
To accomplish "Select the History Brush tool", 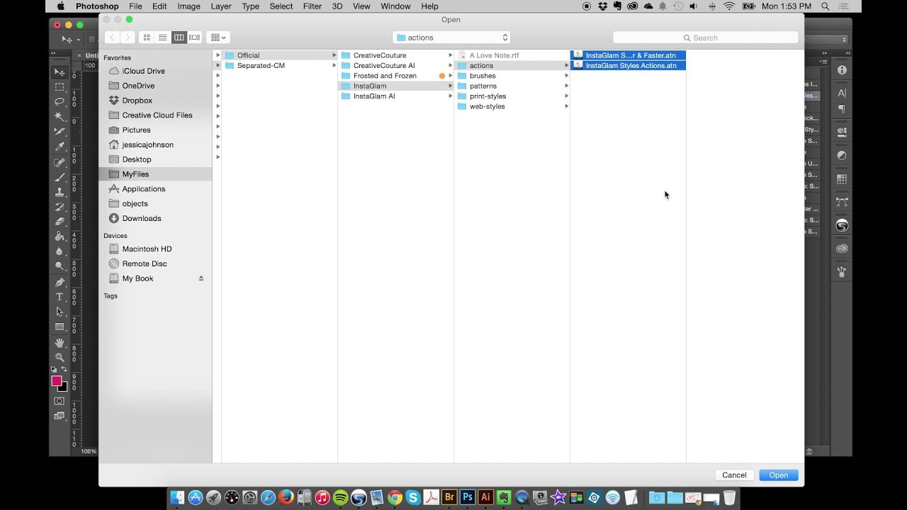I will [60, 207].
